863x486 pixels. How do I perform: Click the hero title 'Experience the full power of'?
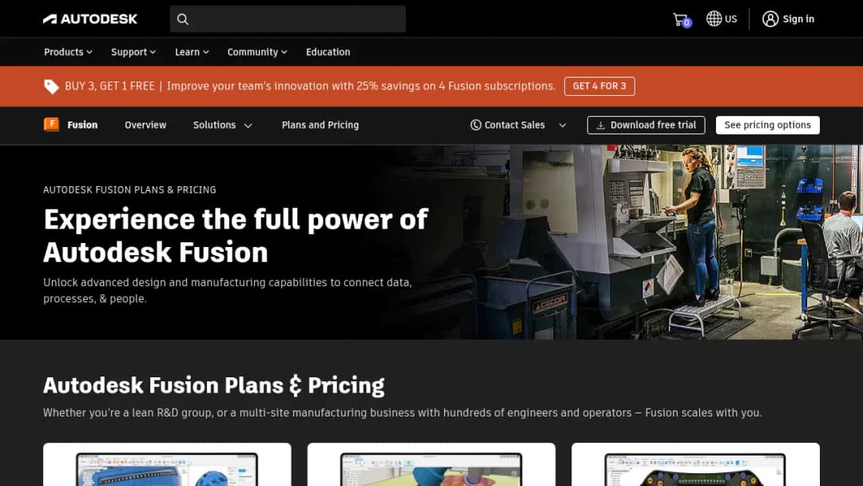(x=236, y=219)
